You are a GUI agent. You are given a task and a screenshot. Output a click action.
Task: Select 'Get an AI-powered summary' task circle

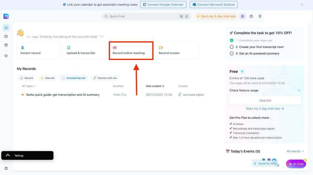pos(232,53)
